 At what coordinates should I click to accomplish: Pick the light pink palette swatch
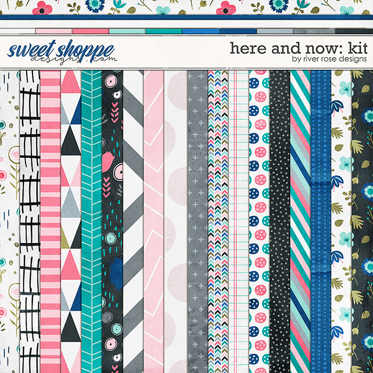(x=54, y=31)
